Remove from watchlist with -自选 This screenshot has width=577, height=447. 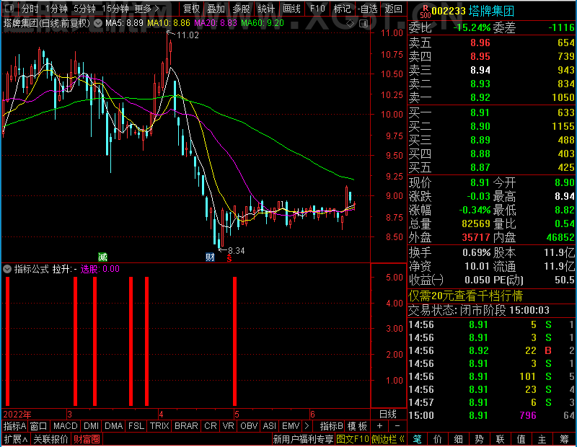point(368,9)
